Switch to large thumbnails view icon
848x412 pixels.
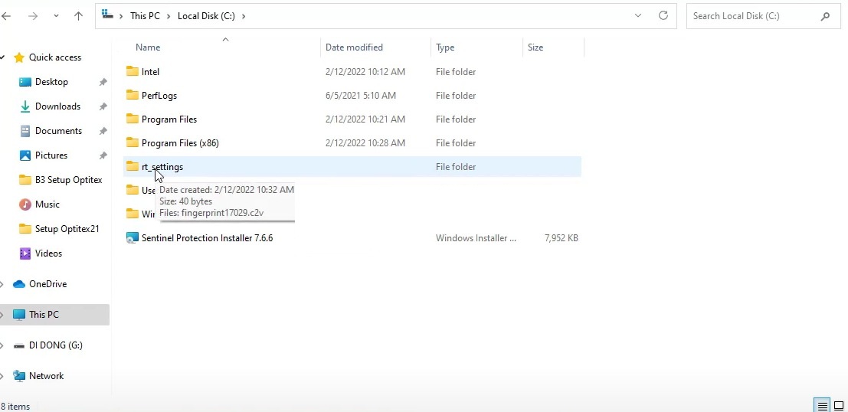click(839, 406)
